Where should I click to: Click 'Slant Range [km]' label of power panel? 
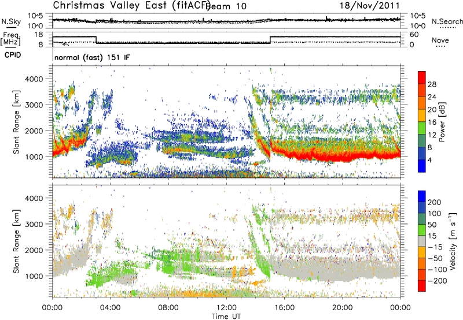(17, 122)
